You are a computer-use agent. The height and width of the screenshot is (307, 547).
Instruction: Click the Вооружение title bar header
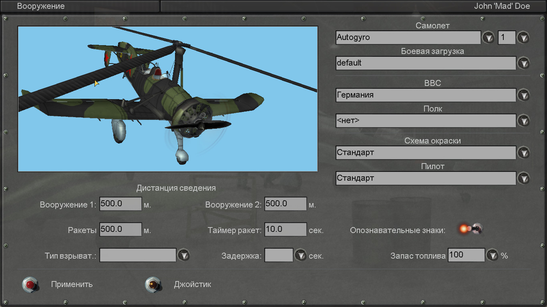(x=41, y=6)
